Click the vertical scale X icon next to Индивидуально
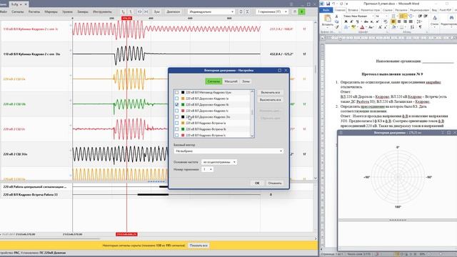This screenshot has height=257, width=457. [x=247, y=11]
